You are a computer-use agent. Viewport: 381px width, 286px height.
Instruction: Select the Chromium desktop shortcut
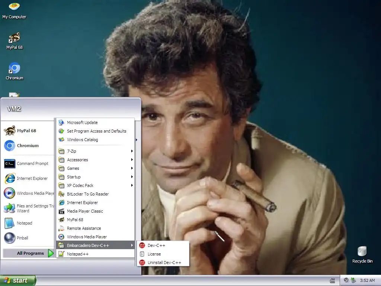pos(15,71)
